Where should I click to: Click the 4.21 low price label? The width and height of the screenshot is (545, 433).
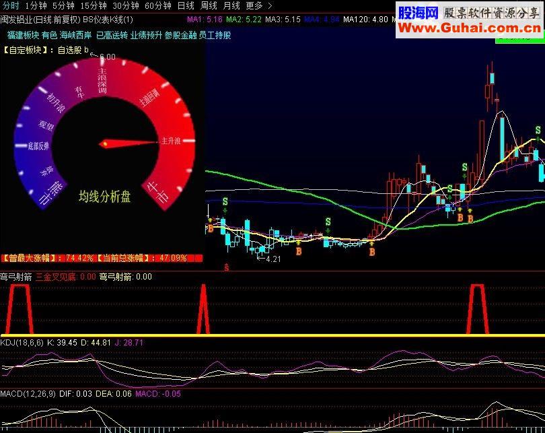[x=273, y=259]
